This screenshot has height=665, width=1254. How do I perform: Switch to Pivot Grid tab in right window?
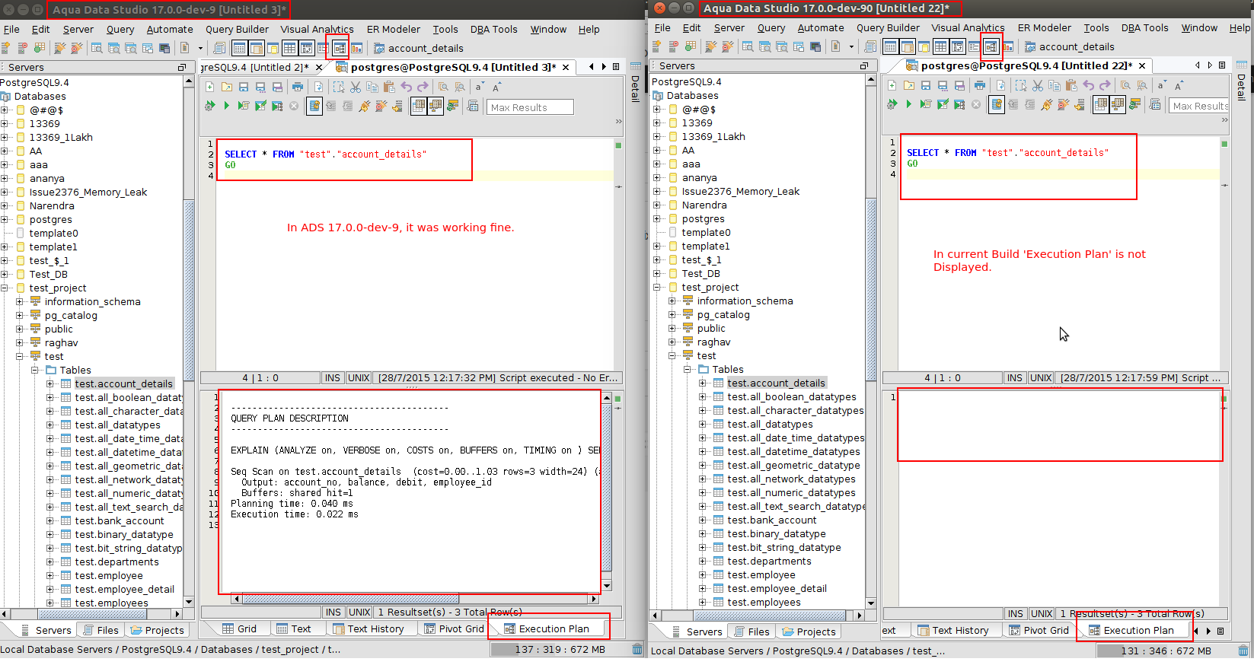point(1039,631)
